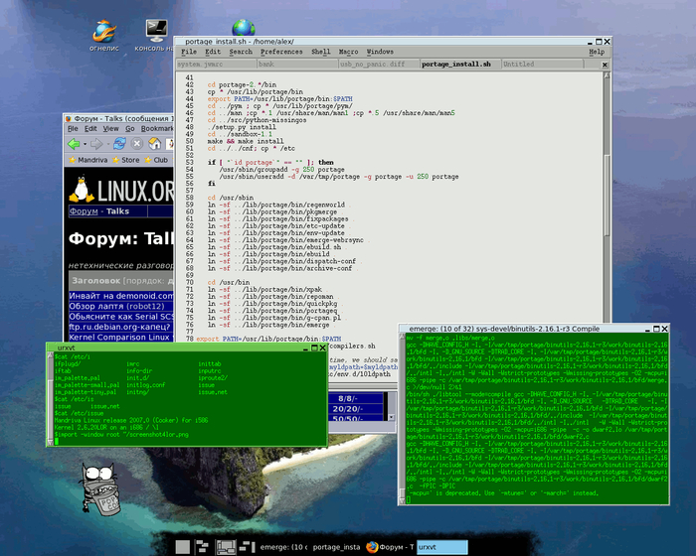Select the portage_insta taskbar entry

[x=336, y=547]
